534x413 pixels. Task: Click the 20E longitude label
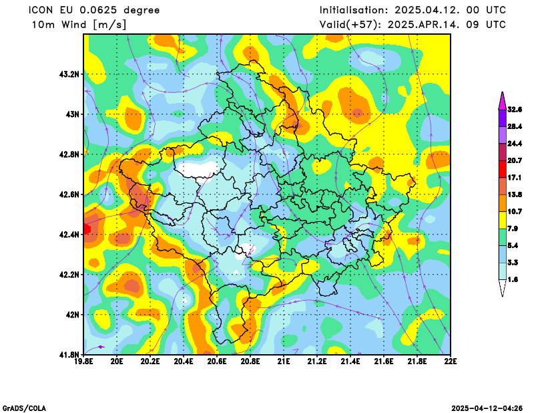tap(117, 361)
